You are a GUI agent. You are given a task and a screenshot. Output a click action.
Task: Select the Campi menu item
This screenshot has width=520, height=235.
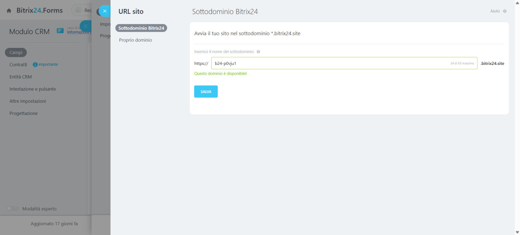(16, 52)
